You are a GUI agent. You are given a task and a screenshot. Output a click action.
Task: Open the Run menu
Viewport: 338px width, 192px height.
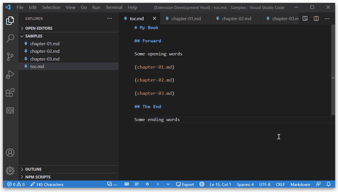click(96, 7)
